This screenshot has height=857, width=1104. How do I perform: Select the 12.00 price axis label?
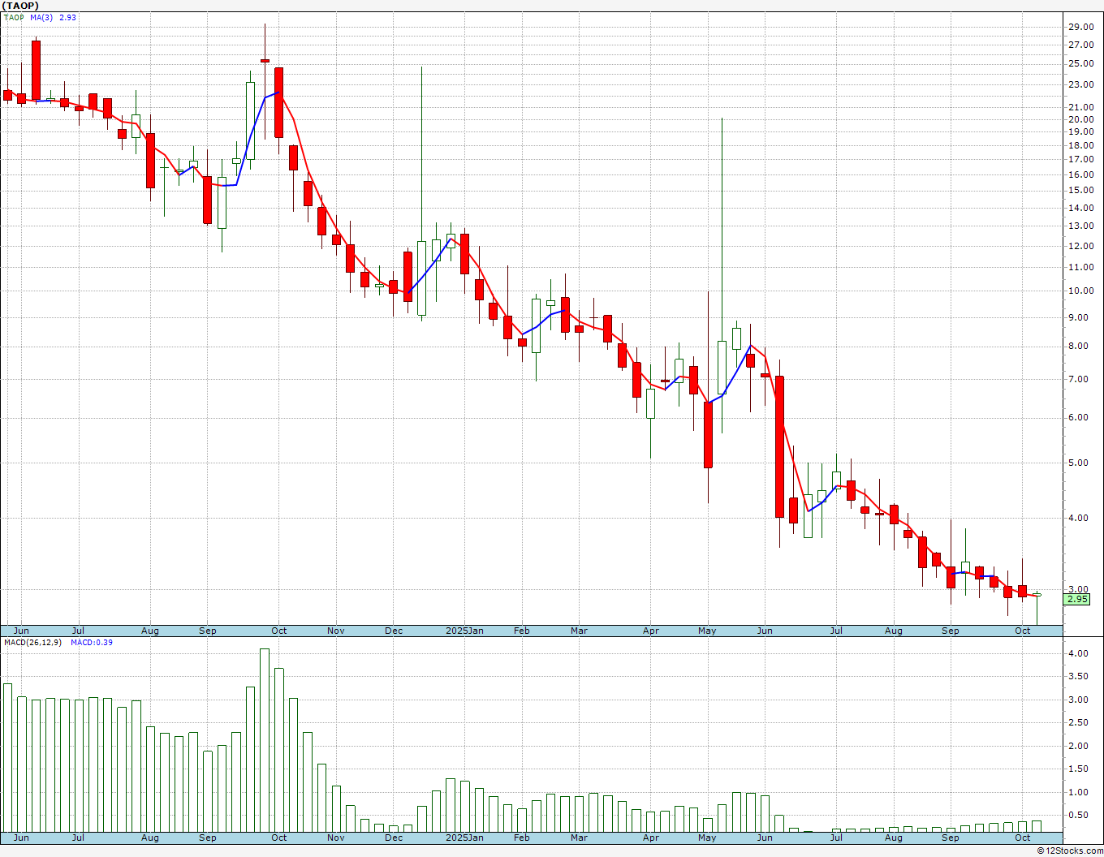point(1080,246)
